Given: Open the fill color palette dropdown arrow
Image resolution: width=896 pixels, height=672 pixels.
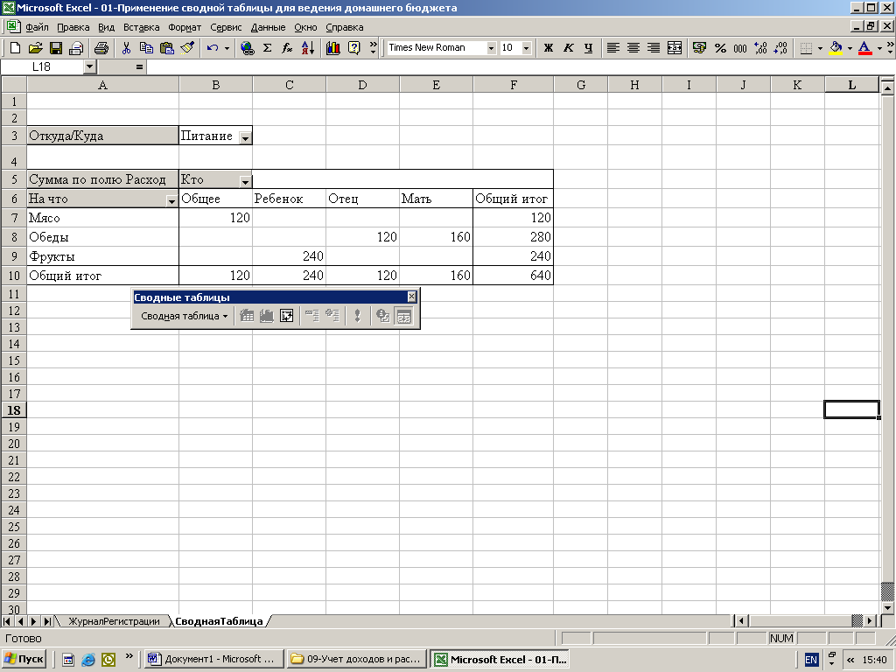Looking at the screenshot, I should click(850, 48).
